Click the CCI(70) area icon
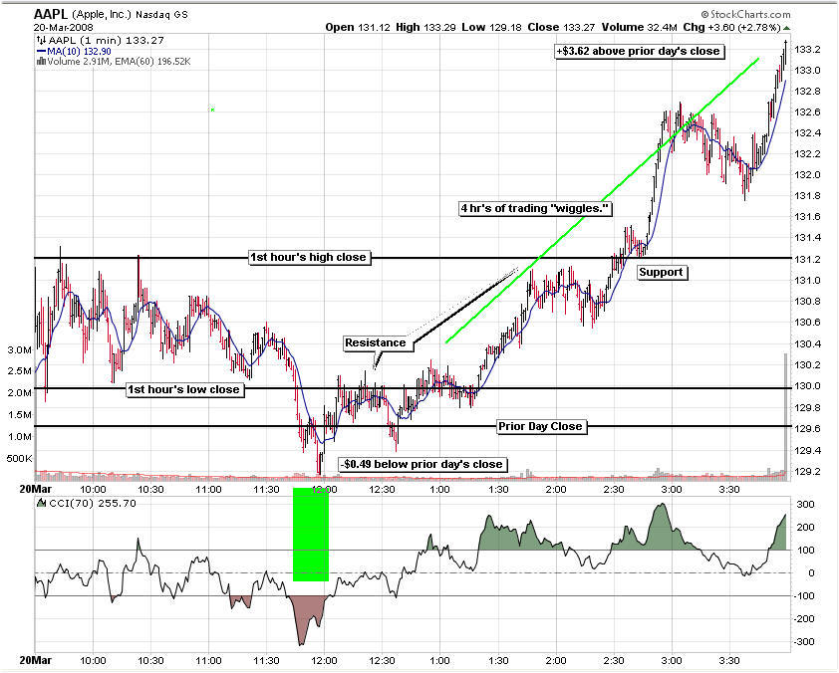 41,503
